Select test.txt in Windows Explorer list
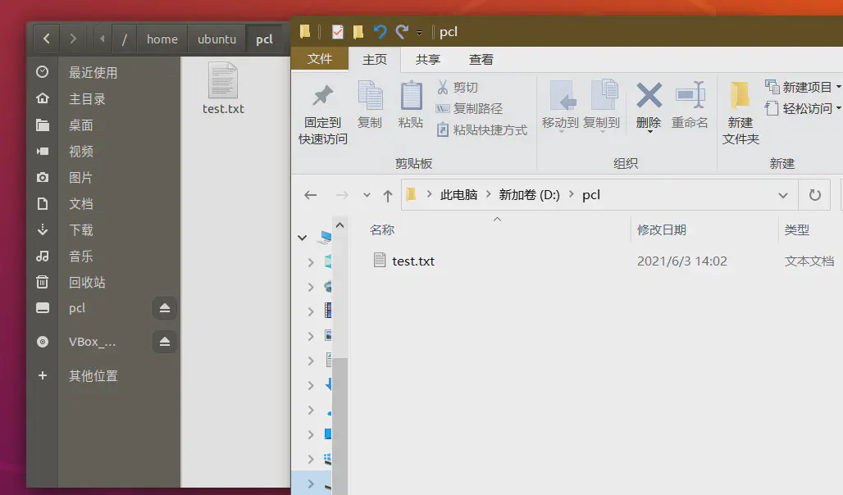This screenshot has width=843, height=495. pos(413,261)
